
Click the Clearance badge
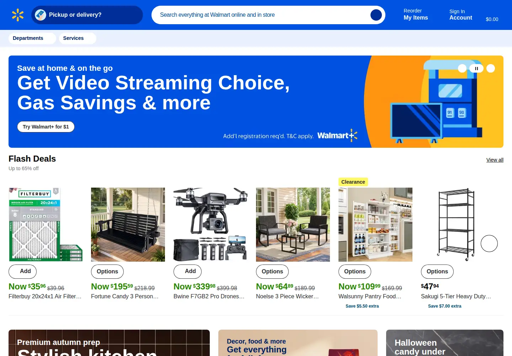(353, 182)
